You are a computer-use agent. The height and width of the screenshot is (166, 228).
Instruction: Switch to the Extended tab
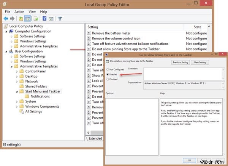[95, 138]
